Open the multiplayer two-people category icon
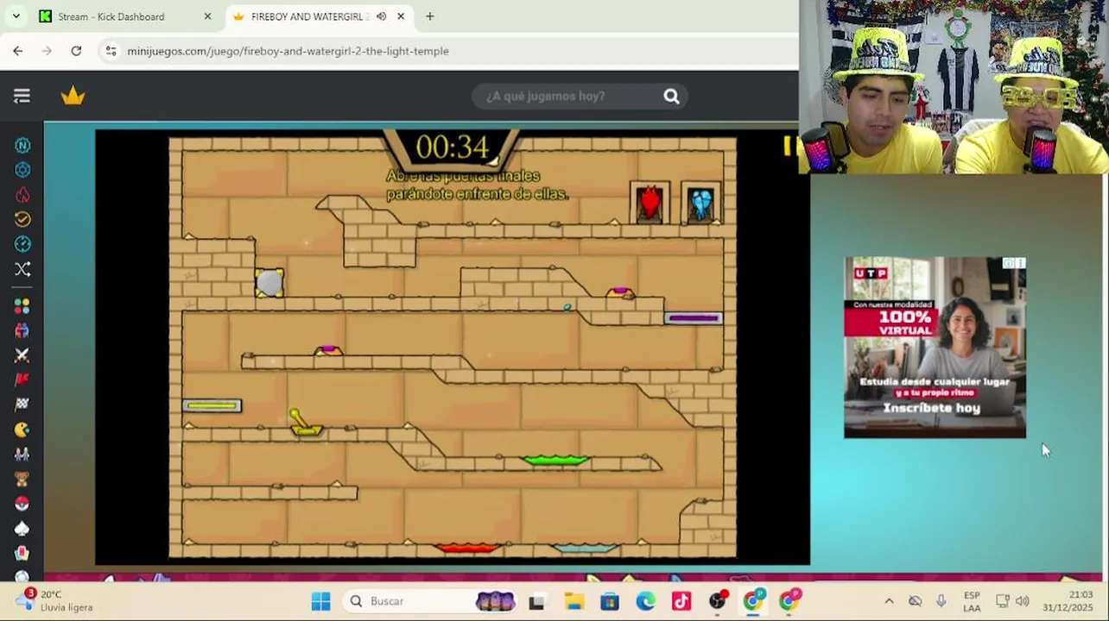The image size is (1109, 621). [x=22, y=330]
